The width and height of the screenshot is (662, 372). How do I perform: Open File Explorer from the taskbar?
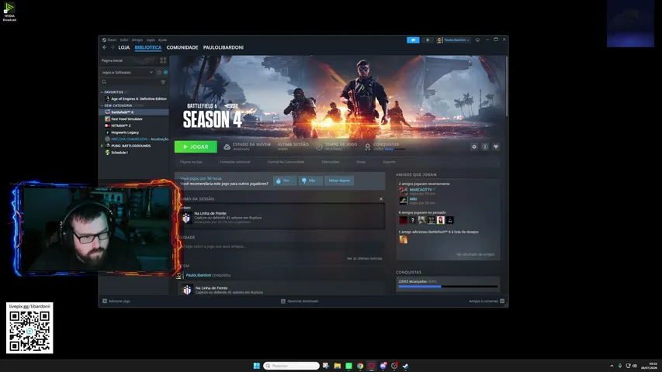click(338, 366)
